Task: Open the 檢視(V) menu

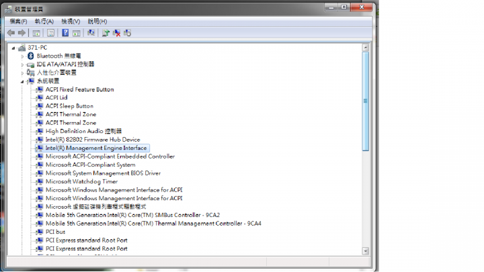Action: point(71,21)
